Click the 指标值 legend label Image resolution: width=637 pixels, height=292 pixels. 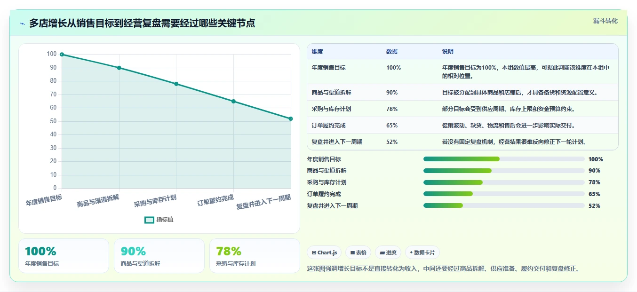click(x=165, y=220)
